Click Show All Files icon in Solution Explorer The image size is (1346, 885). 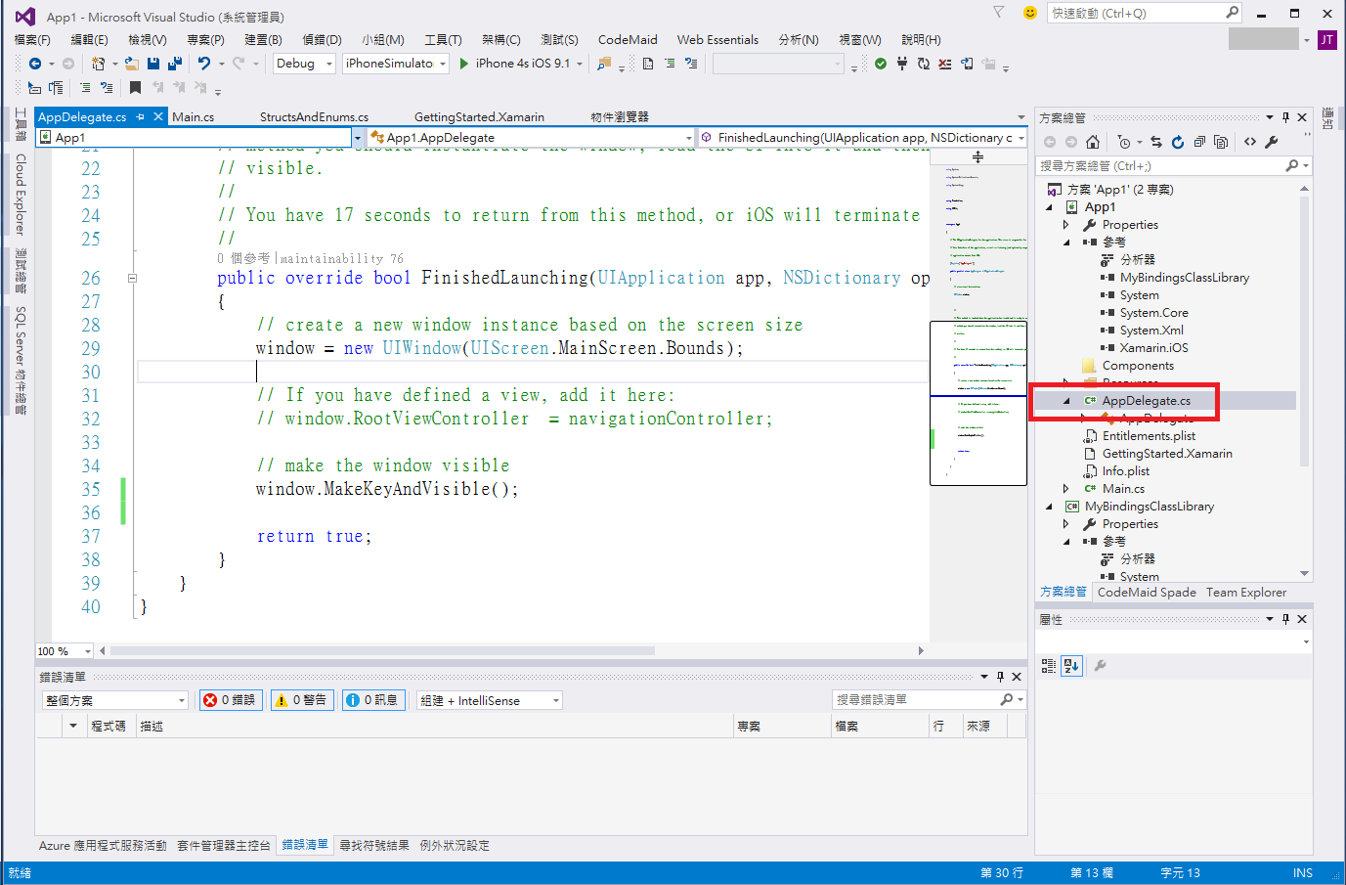pos(1221,142)
